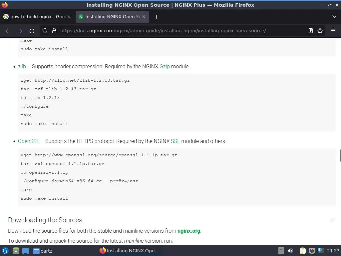
Task: Click the show desktop taskbar icon
Action: coord(25,251)
